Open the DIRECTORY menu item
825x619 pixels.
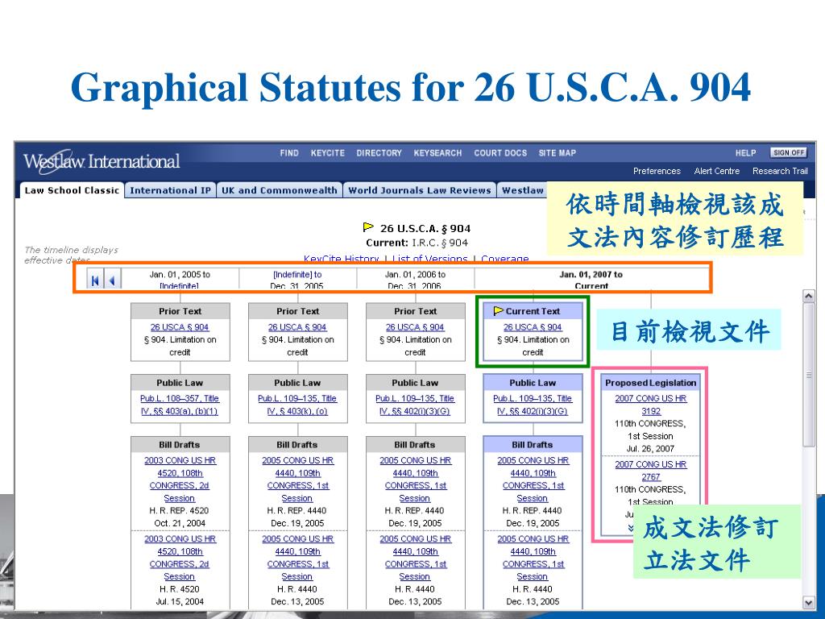[x=379, y=152]
